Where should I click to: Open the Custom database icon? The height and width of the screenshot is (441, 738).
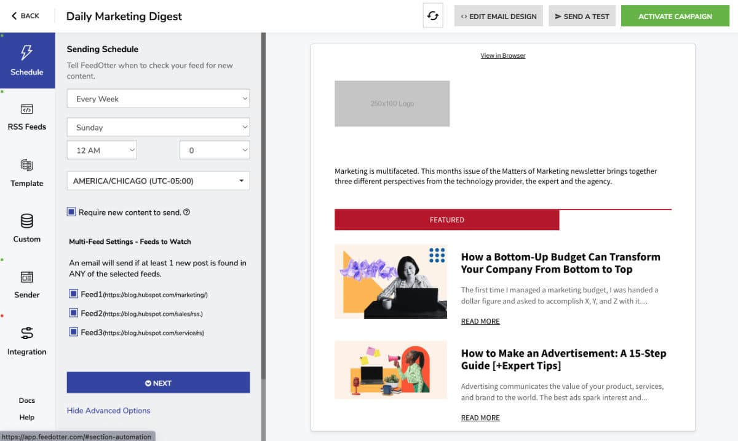pos(27,221)
